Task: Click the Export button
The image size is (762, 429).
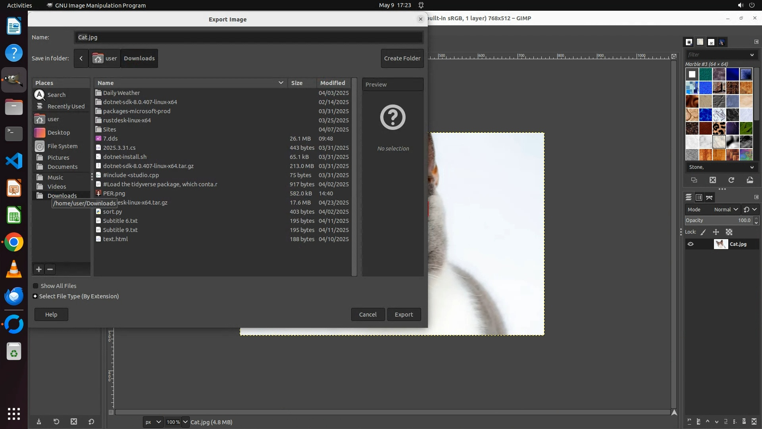Action: pyautogui.click(x=404, y=315)
